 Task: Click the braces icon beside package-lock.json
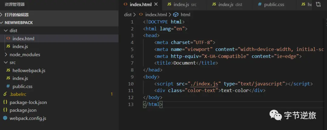tap(5, 102)
